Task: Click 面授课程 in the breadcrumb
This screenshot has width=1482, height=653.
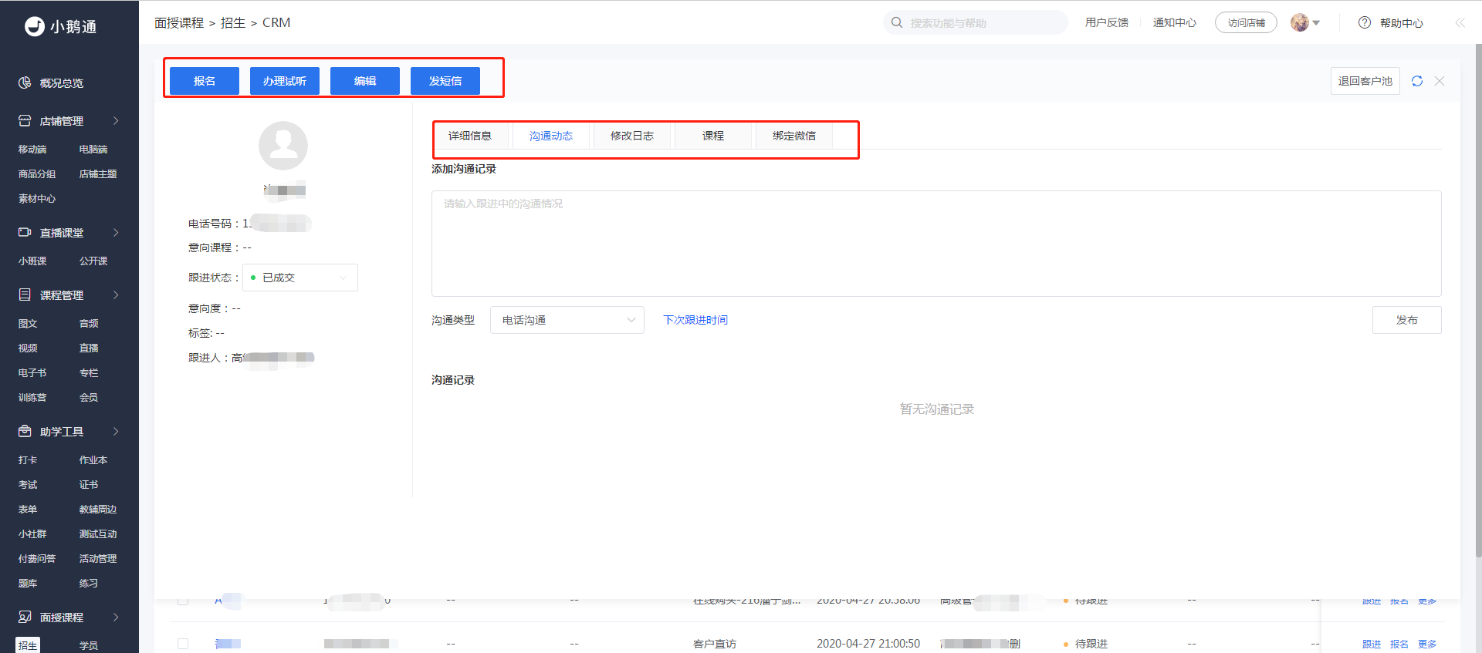Action: click(179, 23)
